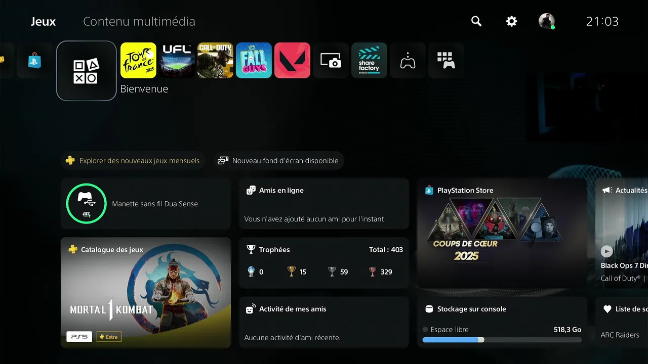Viewport: 648px width, 364px height.
Task: Switch to Contenu multimédia tab
Action: pos(139,22)
